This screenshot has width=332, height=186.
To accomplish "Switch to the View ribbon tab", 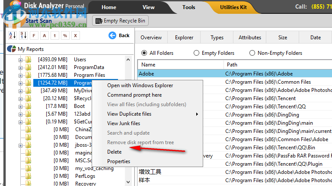I will (148, 7).
